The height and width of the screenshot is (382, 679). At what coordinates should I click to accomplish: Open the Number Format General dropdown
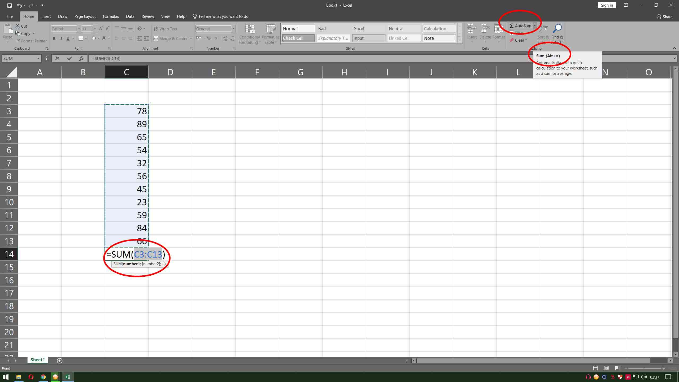pos(233,29)
